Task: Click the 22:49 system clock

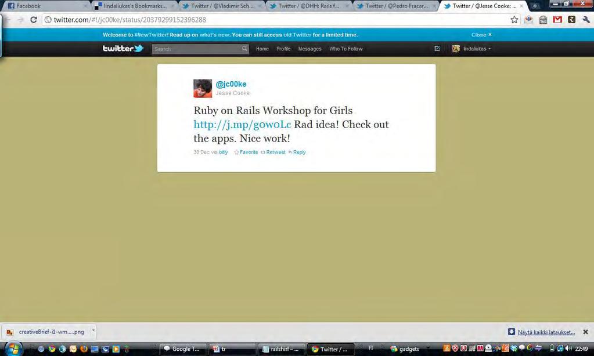Action: [581, 349]
